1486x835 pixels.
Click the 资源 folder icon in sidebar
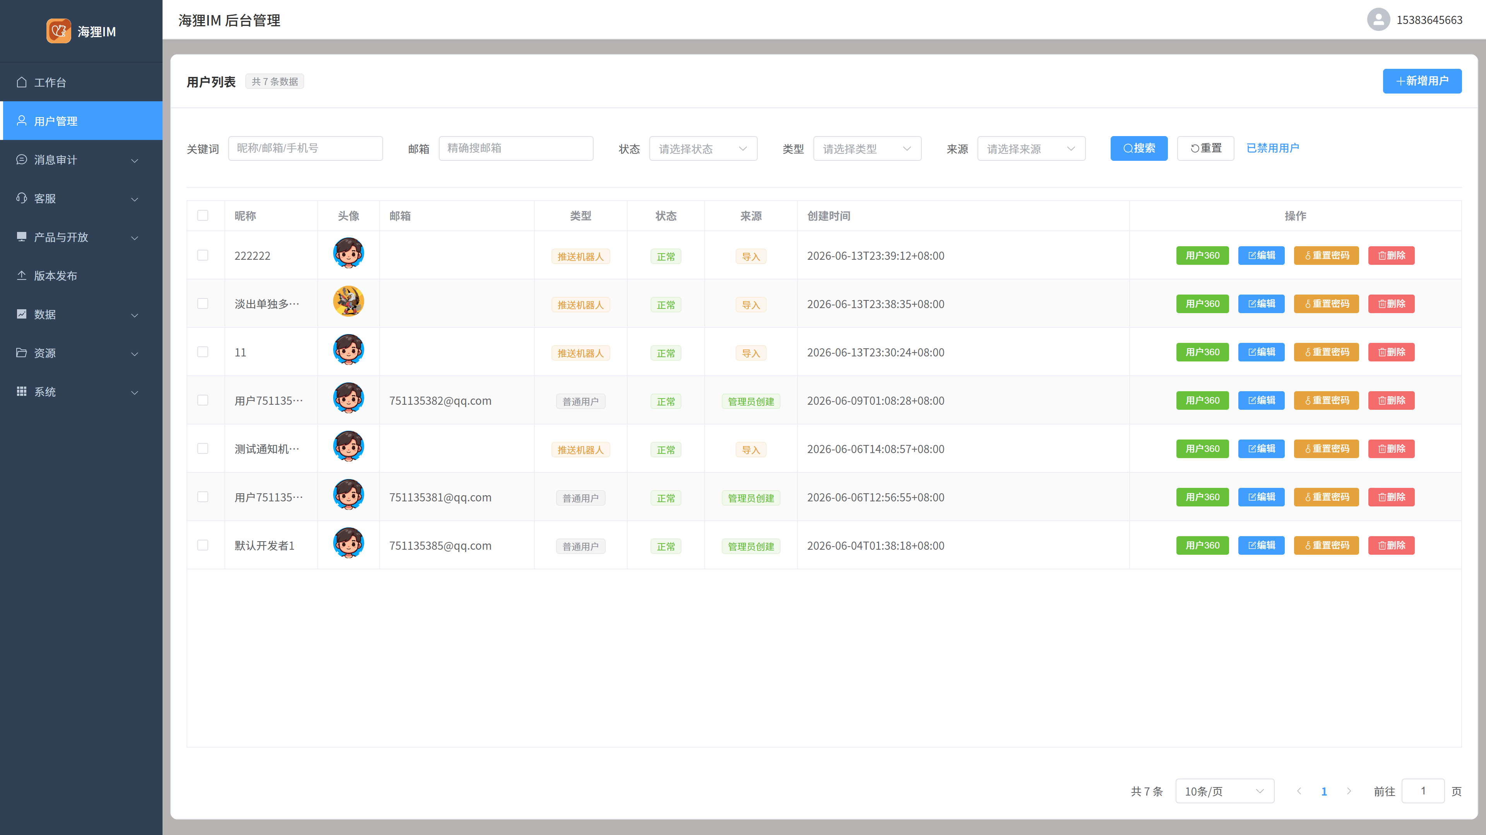(x=21, y=353)
